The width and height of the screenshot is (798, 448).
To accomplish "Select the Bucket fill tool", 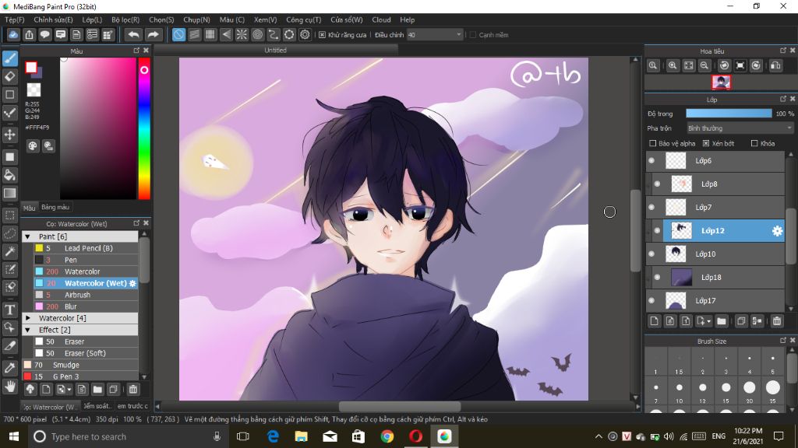I will tap(9, 175).
